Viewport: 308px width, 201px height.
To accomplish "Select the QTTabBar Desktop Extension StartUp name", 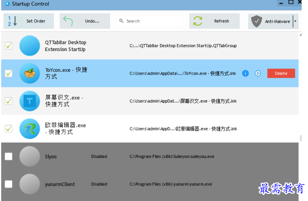I will (66, 46).
